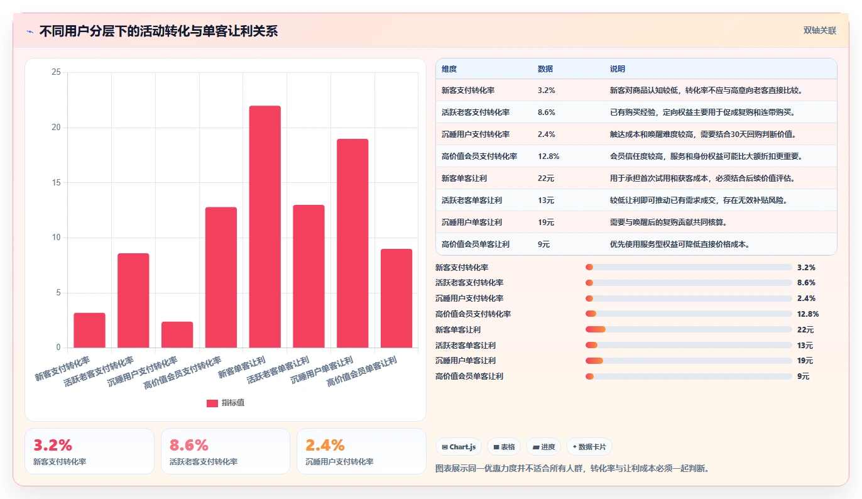Click the 新客单客让利 progress bar

pos(689,329)
